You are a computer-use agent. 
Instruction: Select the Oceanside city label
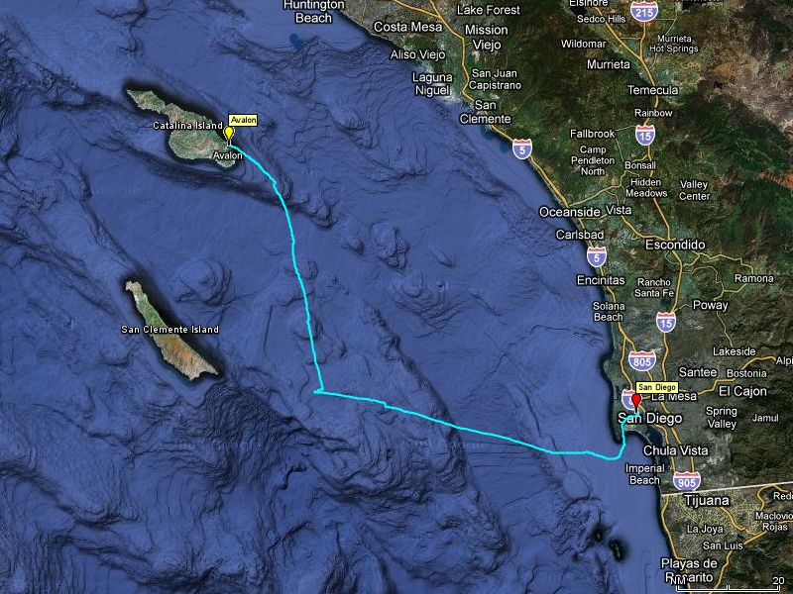click(x=569, y=212)
